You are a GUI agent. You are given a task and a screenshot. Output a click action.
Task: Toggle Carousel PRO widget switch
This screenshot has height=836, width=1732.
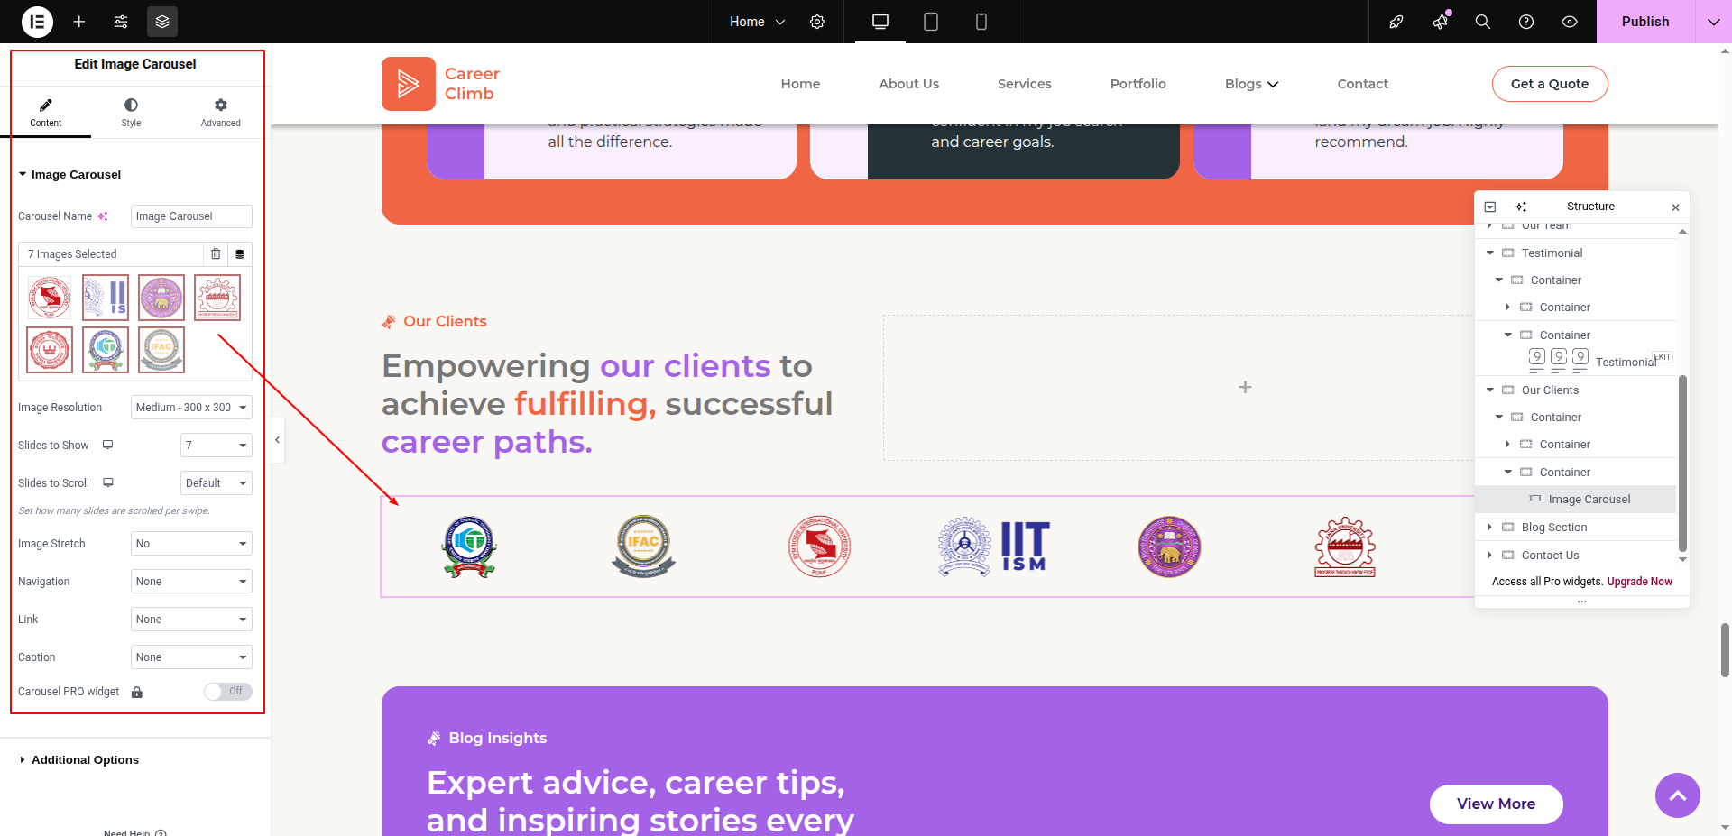tap(227, 692)
